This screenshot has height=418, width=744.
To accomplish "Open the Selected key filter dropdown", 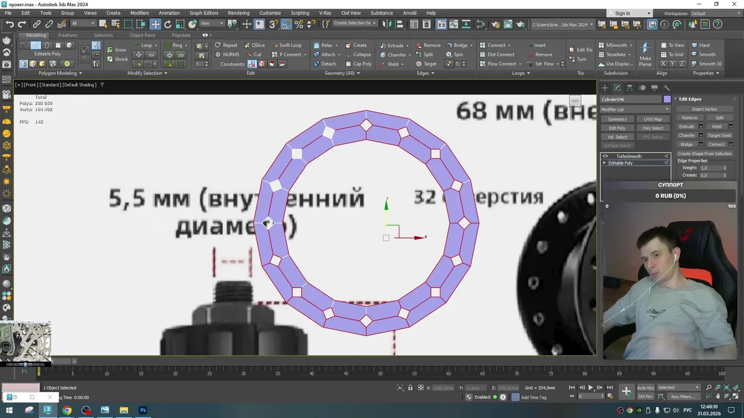I will pos(679,387).
